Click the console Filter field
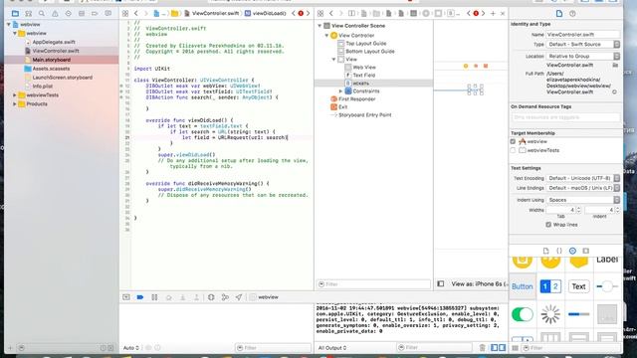Viewport: 637px width, 358px height. pyautogui.click(x=435, y=347)
